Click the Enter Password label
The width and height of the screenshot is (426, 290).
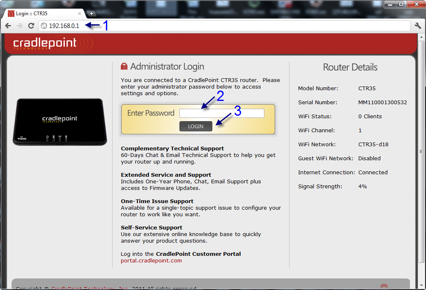pyautogui.click(x=151, y=113)
